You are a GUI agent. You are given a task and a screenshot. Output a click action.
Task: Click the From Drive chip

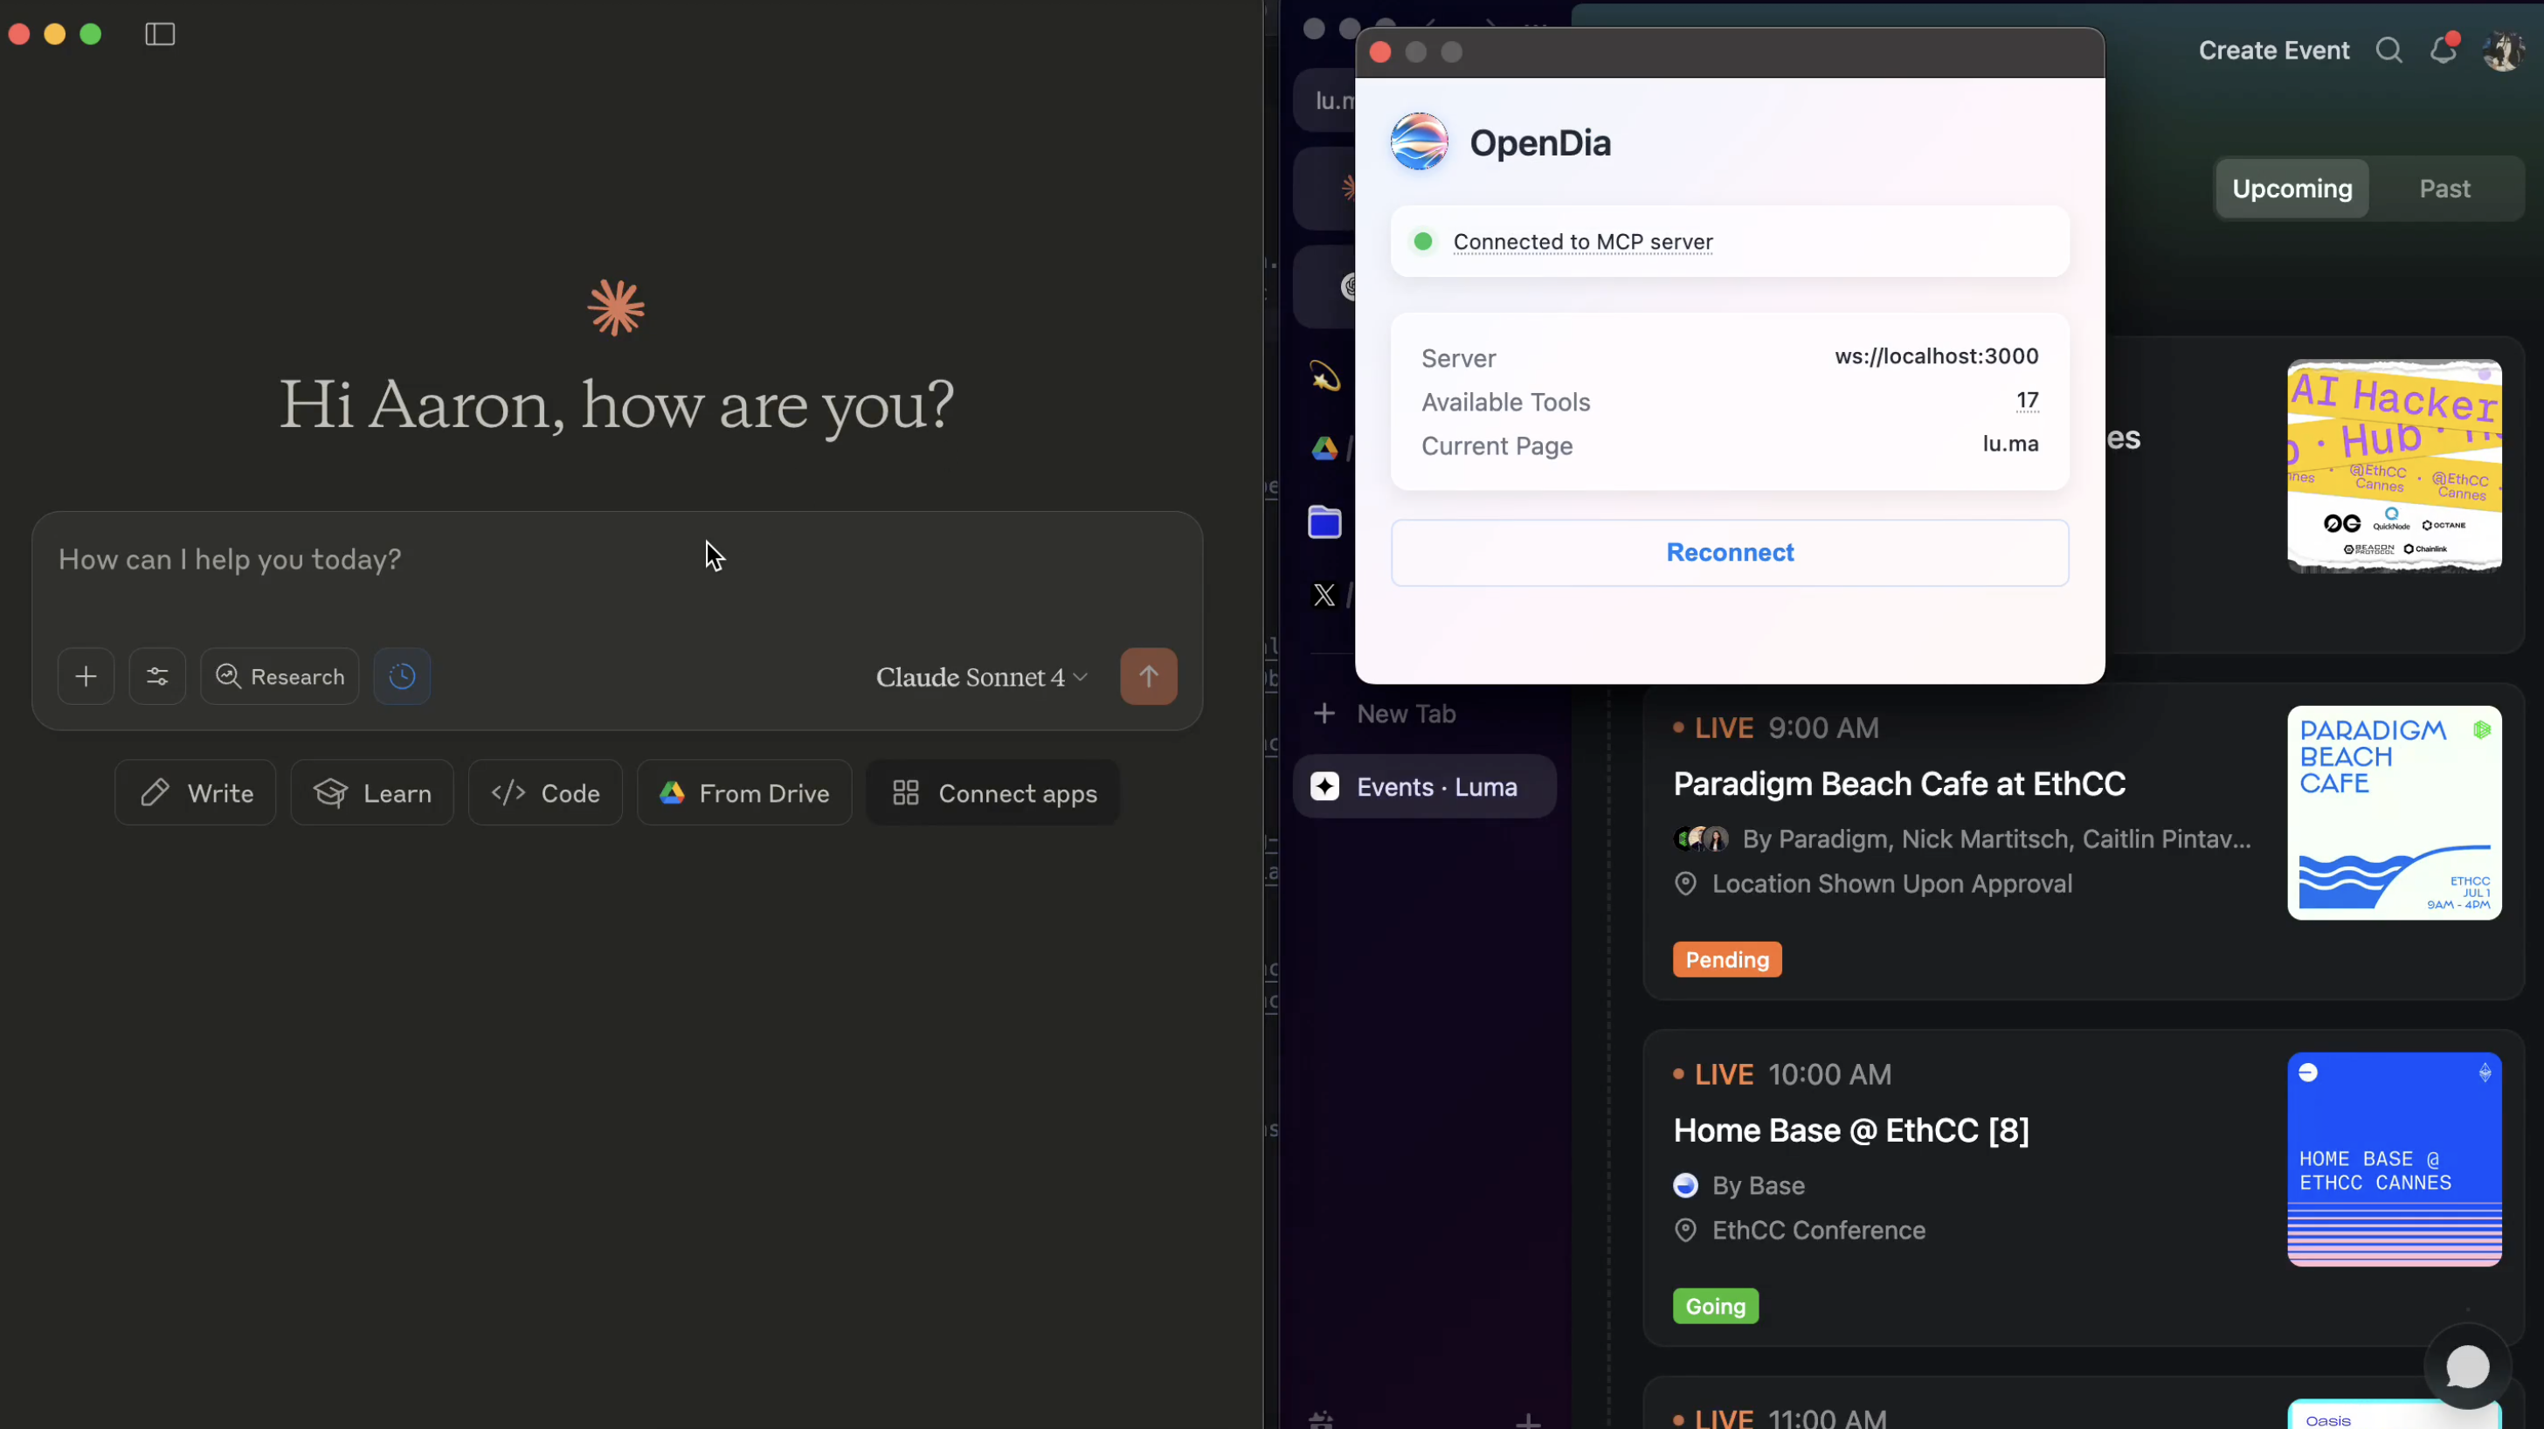point(744,793)
